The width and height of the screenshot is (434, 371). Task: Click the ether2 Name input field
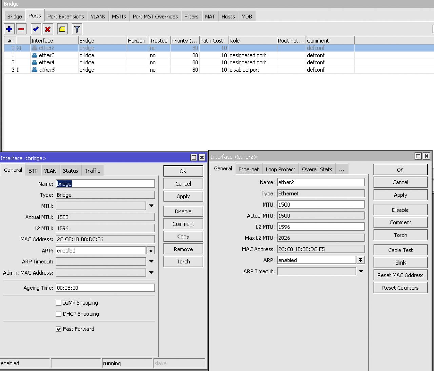321,182
